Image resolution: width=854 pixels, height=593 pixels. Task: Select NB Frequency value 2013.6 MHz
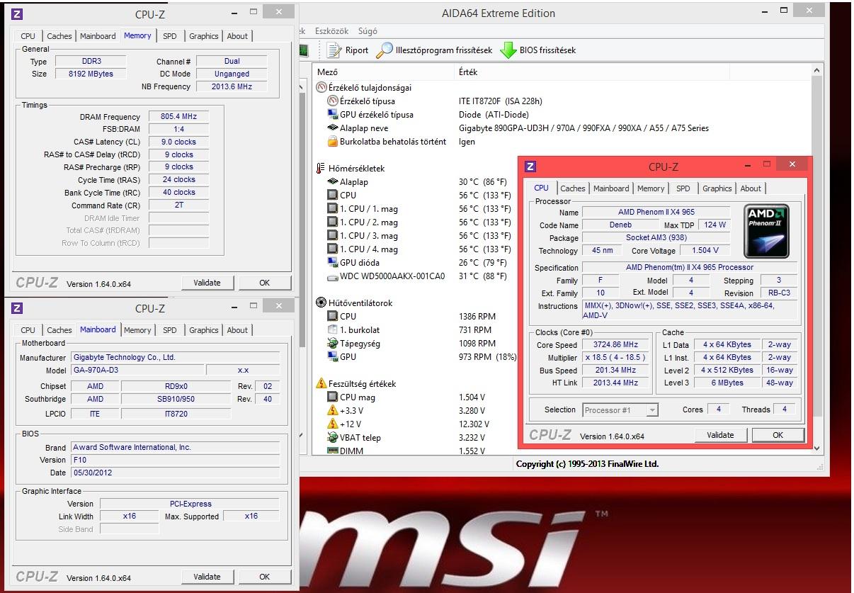[x=232, y=86]
